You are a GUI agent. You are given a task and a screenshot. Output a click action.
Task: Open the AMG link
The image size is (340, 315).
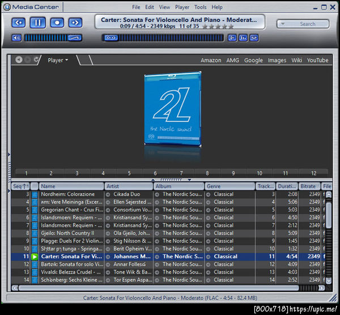pos(233,60)
